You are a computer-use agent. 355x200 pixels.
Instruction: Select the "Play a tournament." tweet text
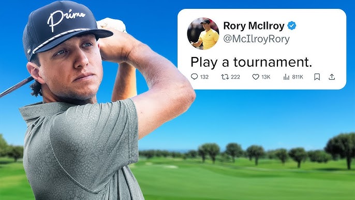[252, 62]
